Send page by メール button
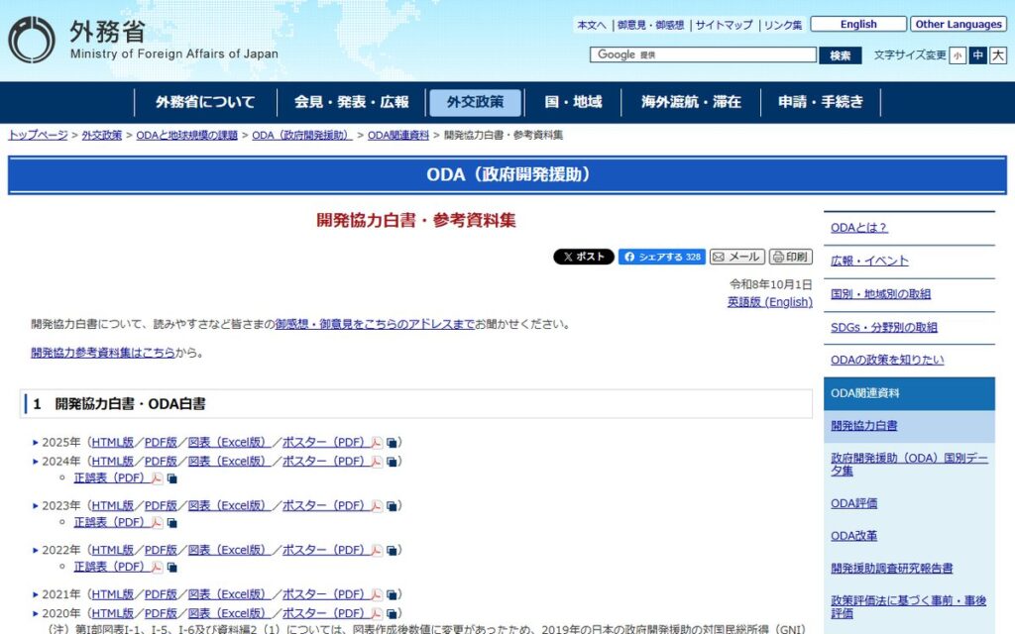The height and width of the screenshot is (634, 1015). coord(737,257)
